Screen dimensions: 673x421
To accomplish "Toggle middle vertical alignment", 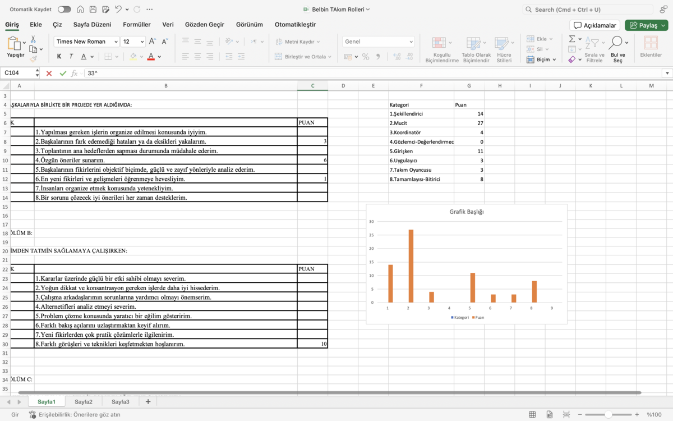I will point(197,42).
